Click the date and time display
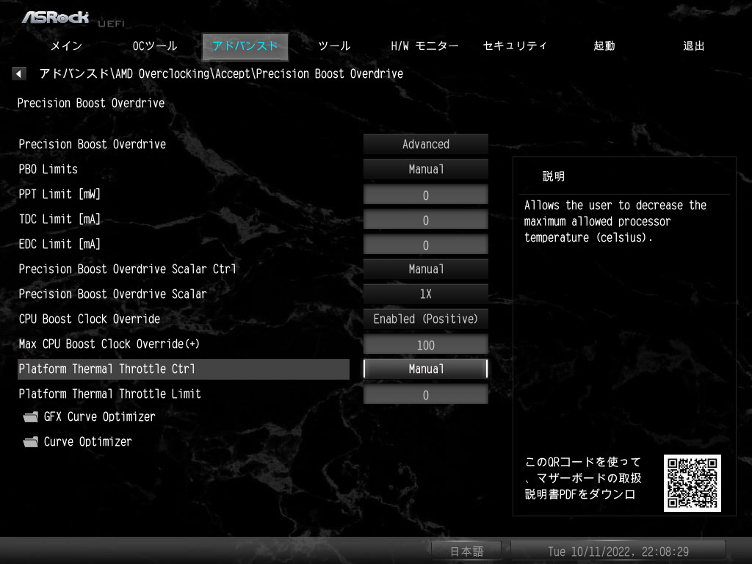The width and height of the screenshot is (752, 564). click(618, 552)
